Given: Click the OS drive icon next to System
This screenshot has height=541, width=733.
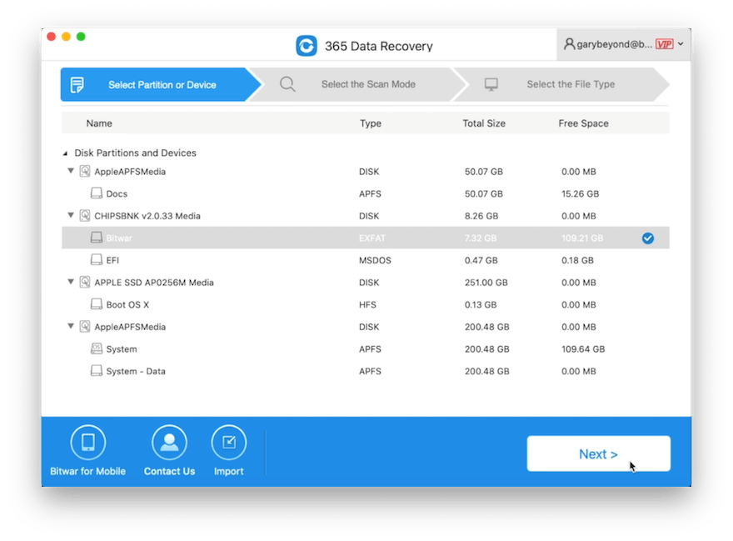Looking at the screenshot, I should tap(97, 348).
